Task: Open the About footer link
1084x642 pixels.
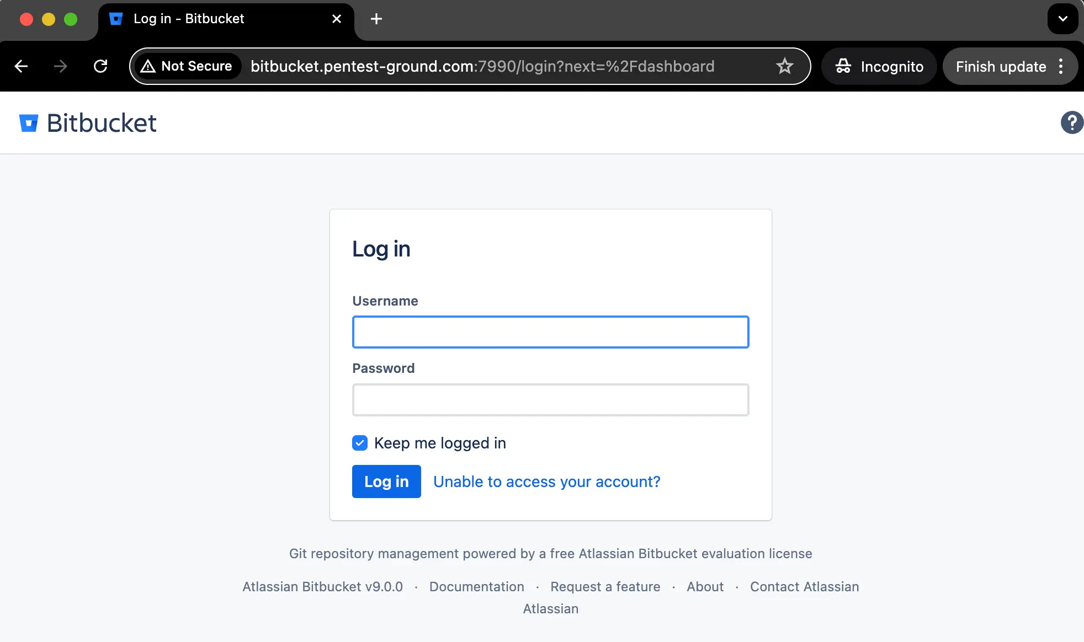Action: point(705,586)
